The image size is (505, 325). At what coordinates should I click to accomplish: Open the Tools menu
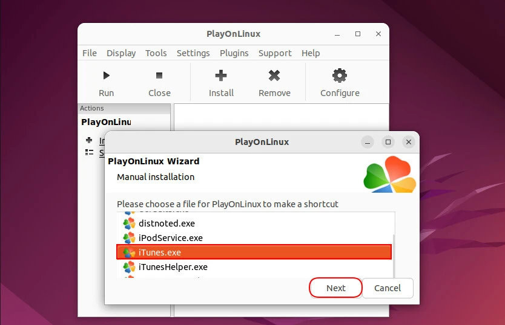[156, 53]
